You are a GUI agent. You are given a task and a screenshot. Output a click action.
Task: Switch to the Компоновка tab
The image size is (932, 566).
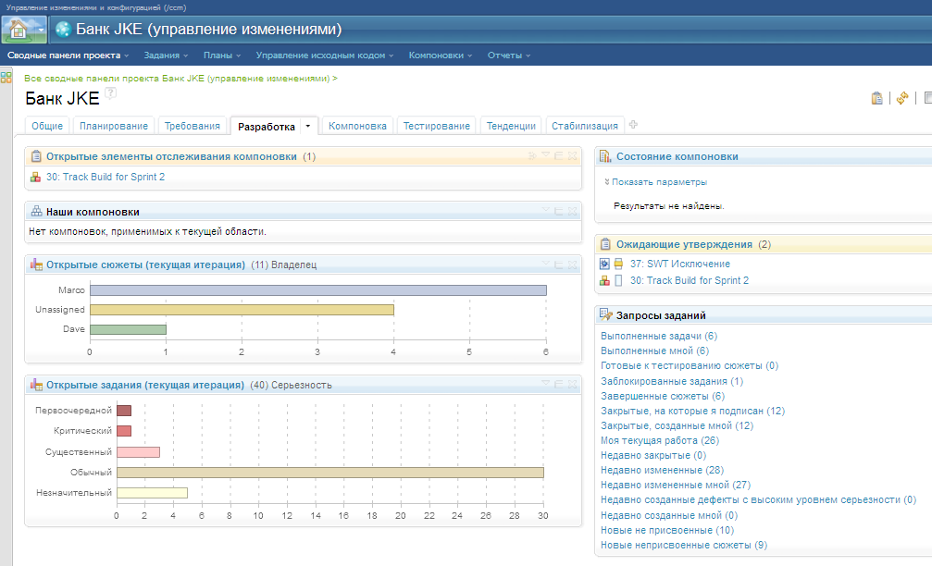(357, 126)
